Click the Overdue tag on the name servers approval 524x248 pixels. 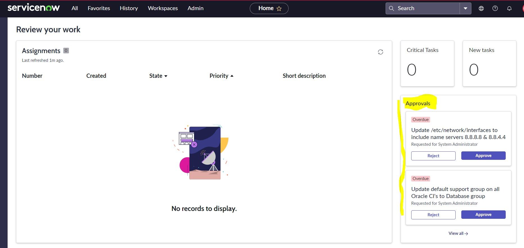[420, 120]
